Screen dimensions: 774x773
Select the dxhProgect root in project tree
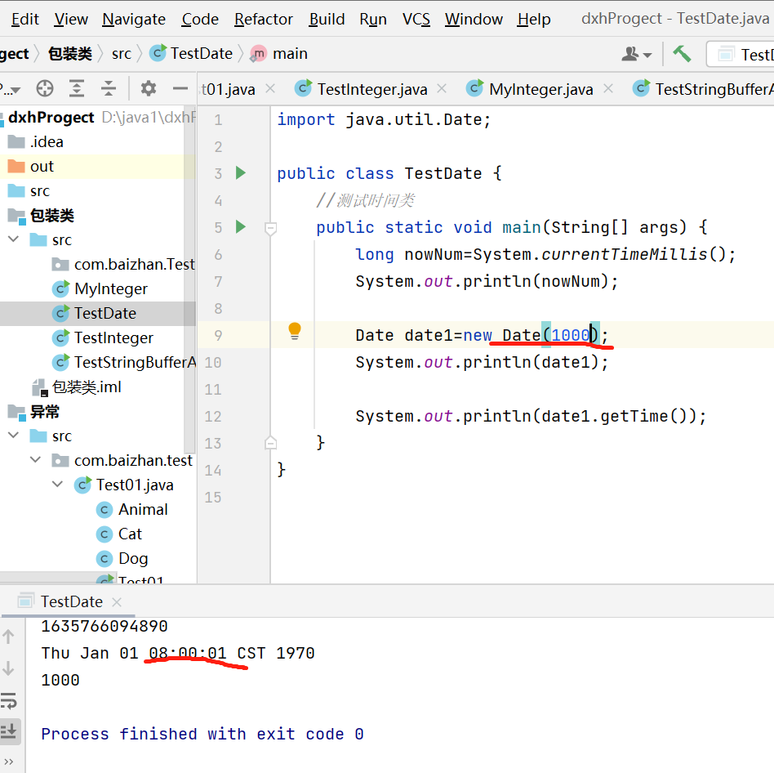51,118
